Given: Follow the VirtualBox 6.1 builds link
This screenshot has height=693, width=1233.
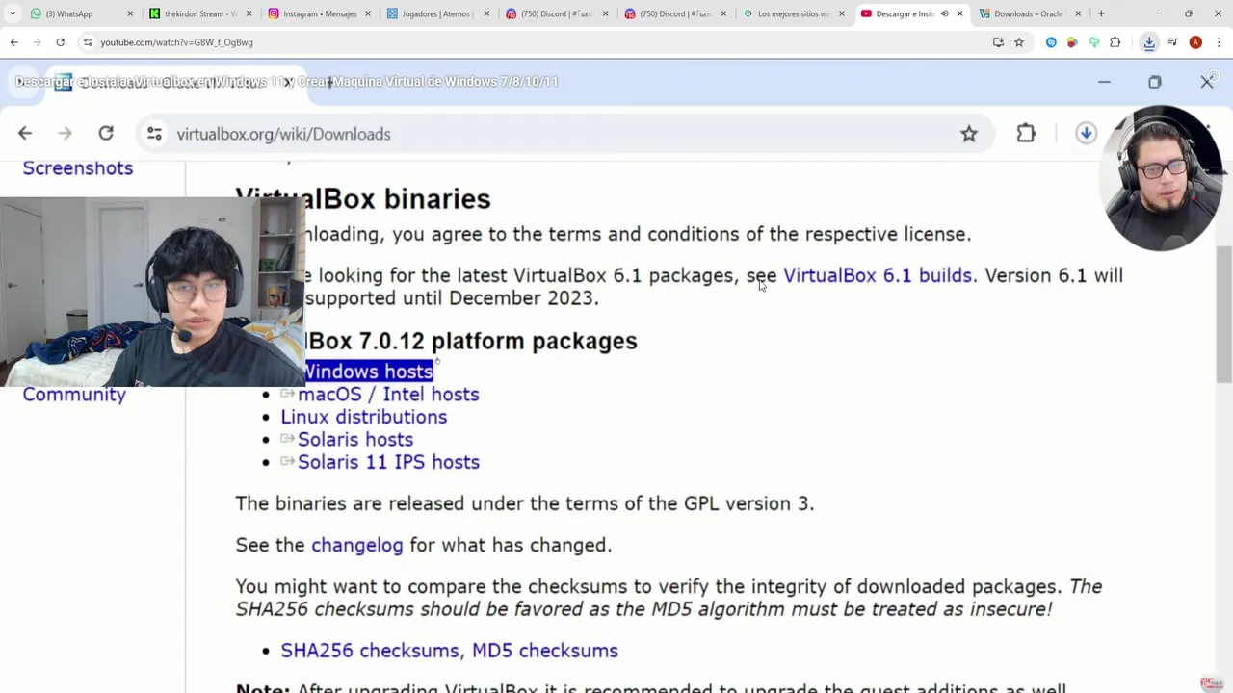Looking at the screenshot, I should tap(878, 275).
